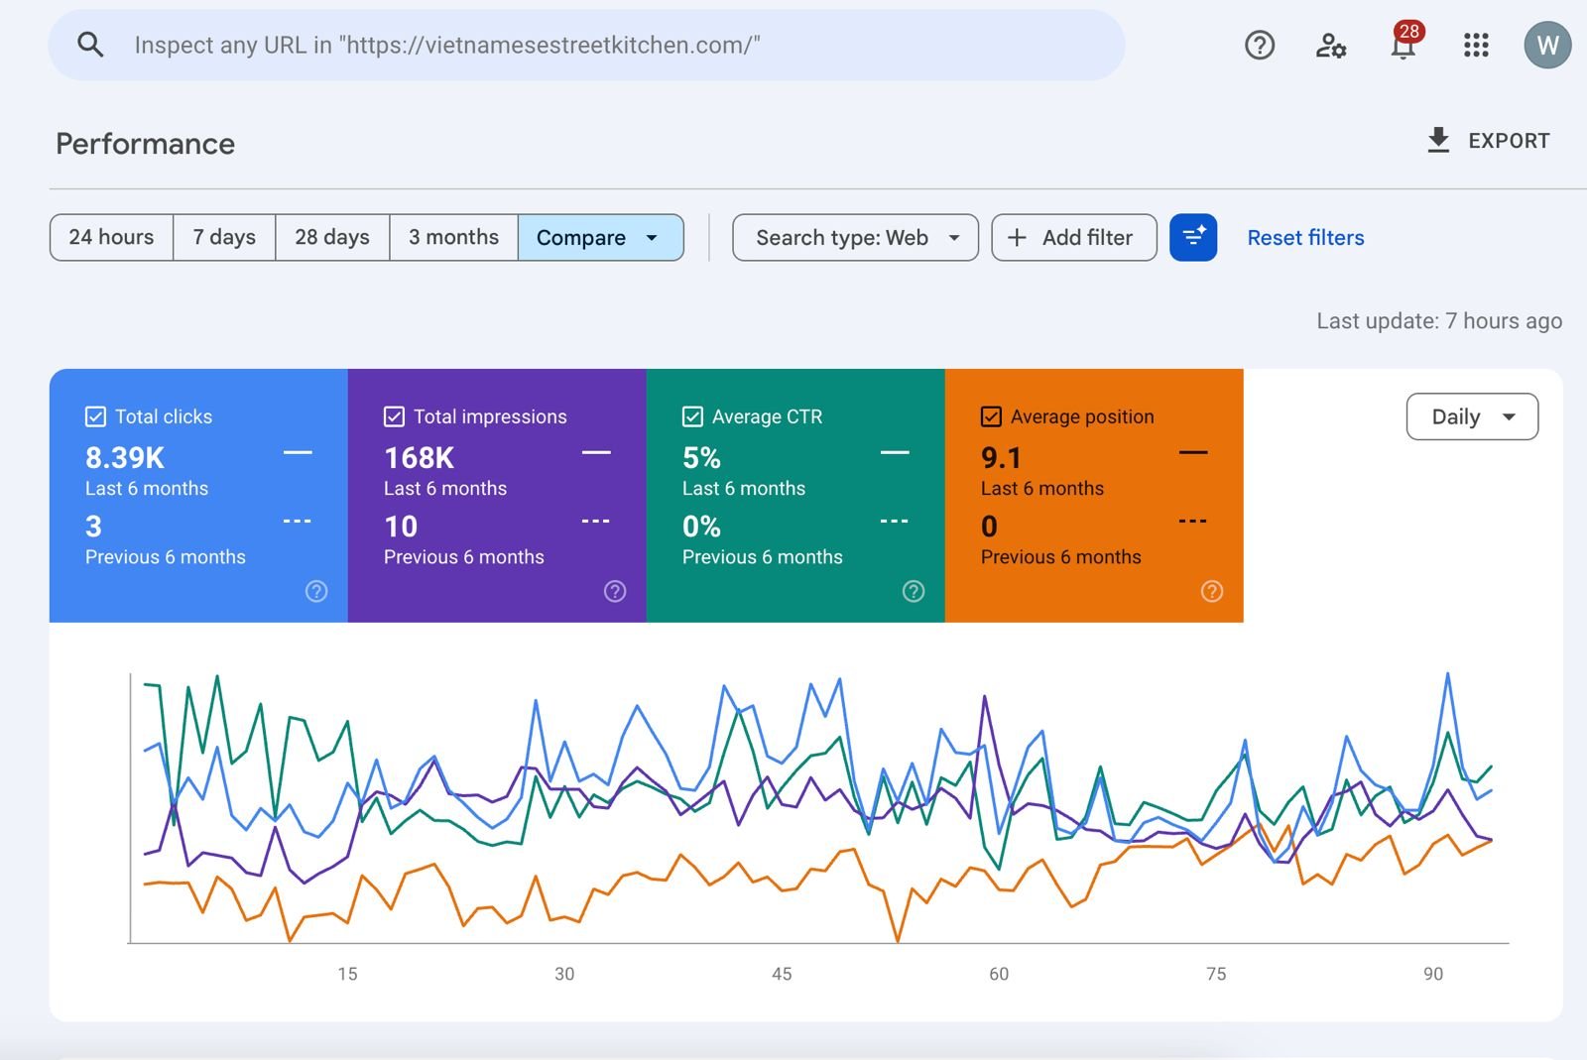Open the help question mark icon
This screenshot has width=1587, height=1060.
point(1260,45)
